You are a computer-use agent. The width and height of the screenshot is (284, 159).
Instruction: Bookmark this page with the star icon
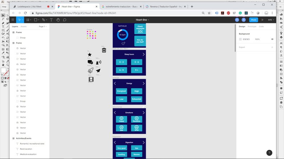[209, 13]
